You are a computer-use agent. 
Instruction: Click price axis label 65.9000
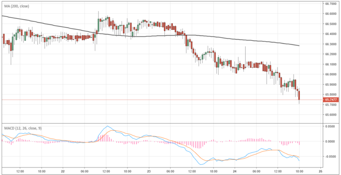tap(331, 85)
